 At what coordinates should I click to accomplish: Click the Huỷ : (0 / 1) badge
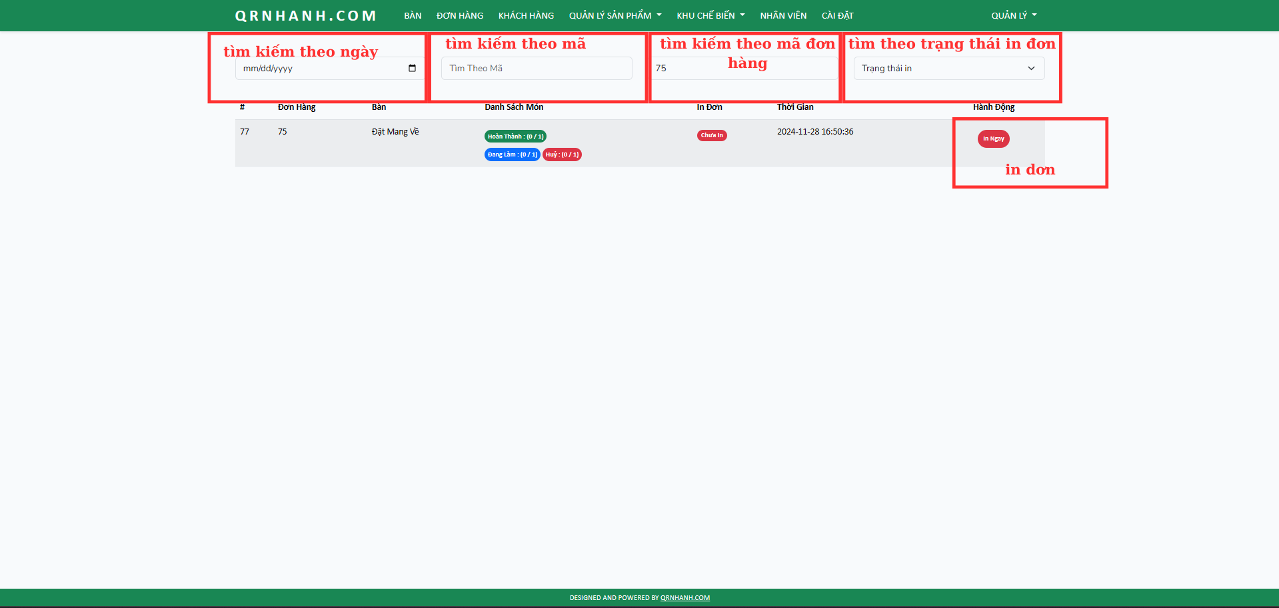click(562, 154)
